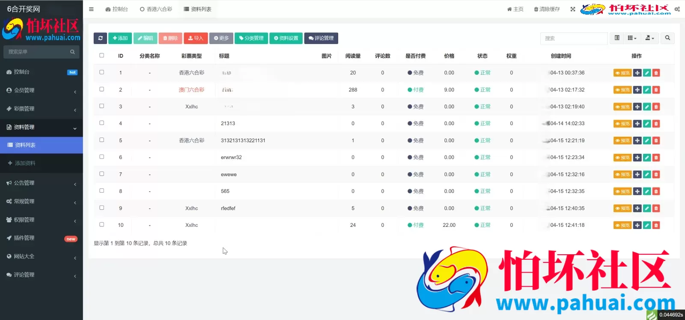
Task: Click the orange 预览 preview button for row 4
Action: tap(622, 124)
